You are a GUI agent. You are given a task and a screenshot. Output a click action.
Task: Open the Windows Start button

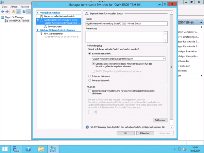[x=5, y=149]
